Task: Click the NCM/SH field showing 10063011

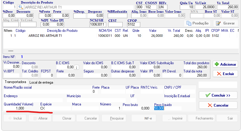Action: tap(98, 24)
